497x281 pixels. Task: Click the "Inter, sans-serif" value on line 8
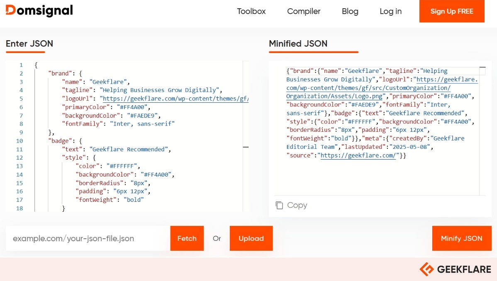[142, 124]
